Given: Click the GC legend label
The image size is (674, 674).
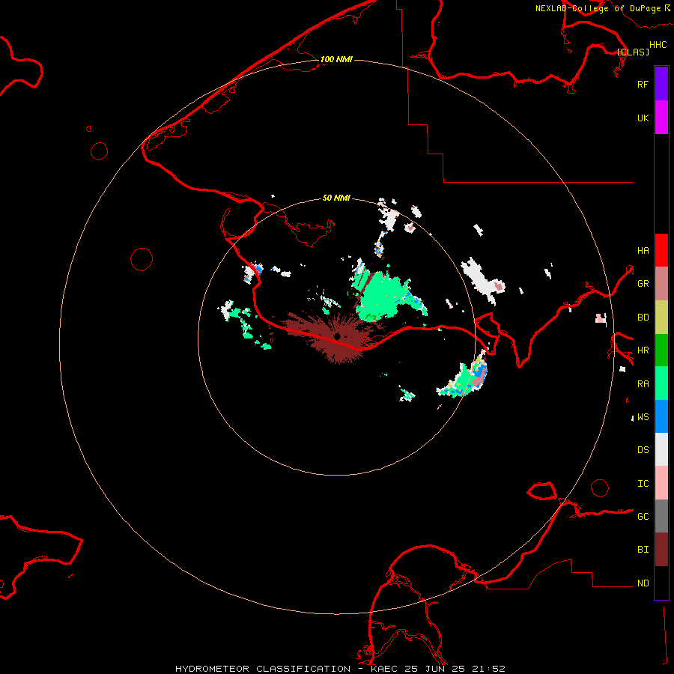Looking at the screenshot, I should click(643, 516).
